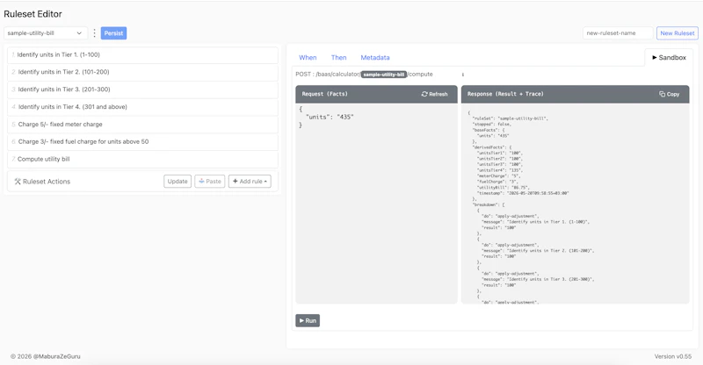This screenshot has width=703, height=365.
Task: Click the Run button
Action: (x=308, y=320)
